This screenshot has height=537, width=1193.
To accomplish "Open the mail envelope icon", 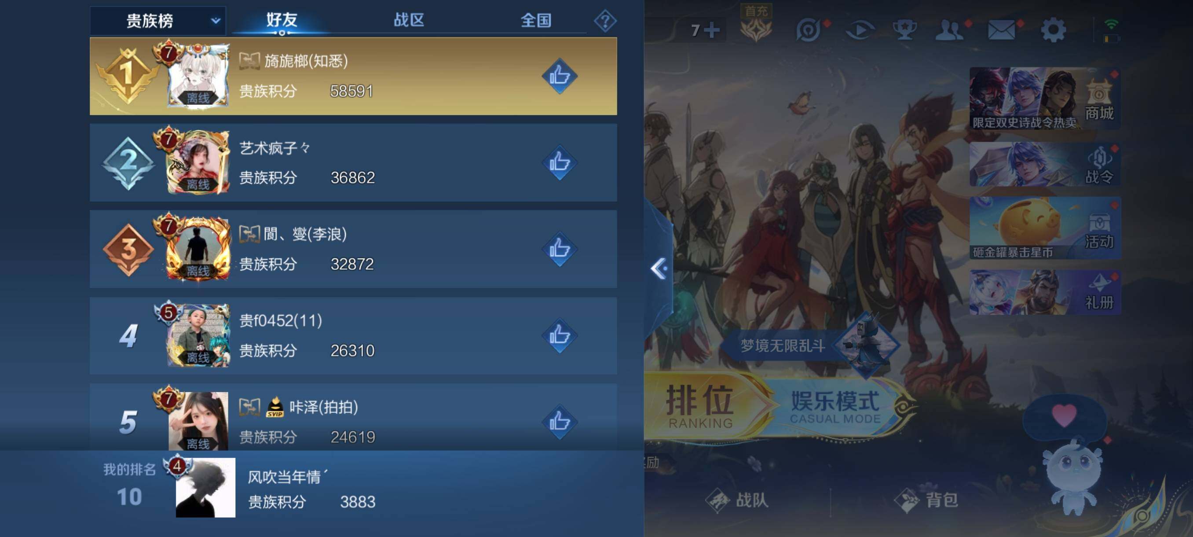I will pyautogui.click(x=1001, y=30).
